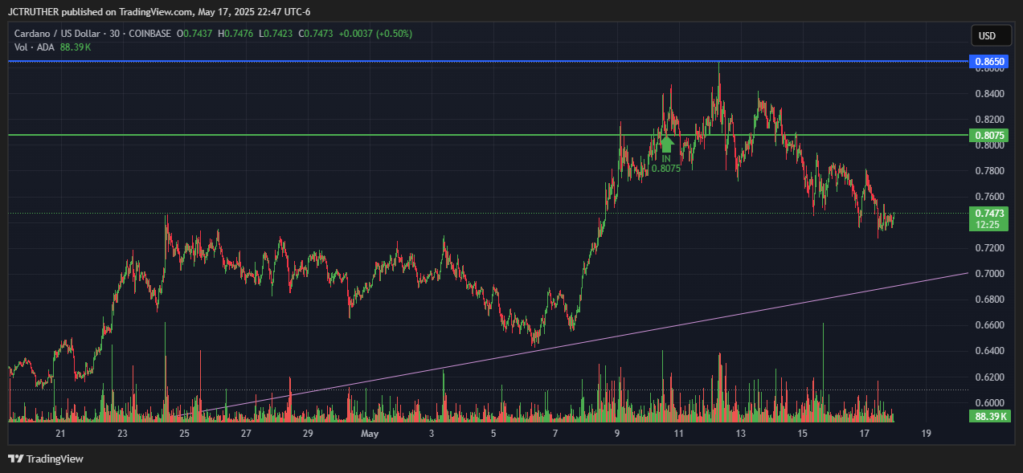
Task: Click the TradingView logo
Action: [46, 459]
